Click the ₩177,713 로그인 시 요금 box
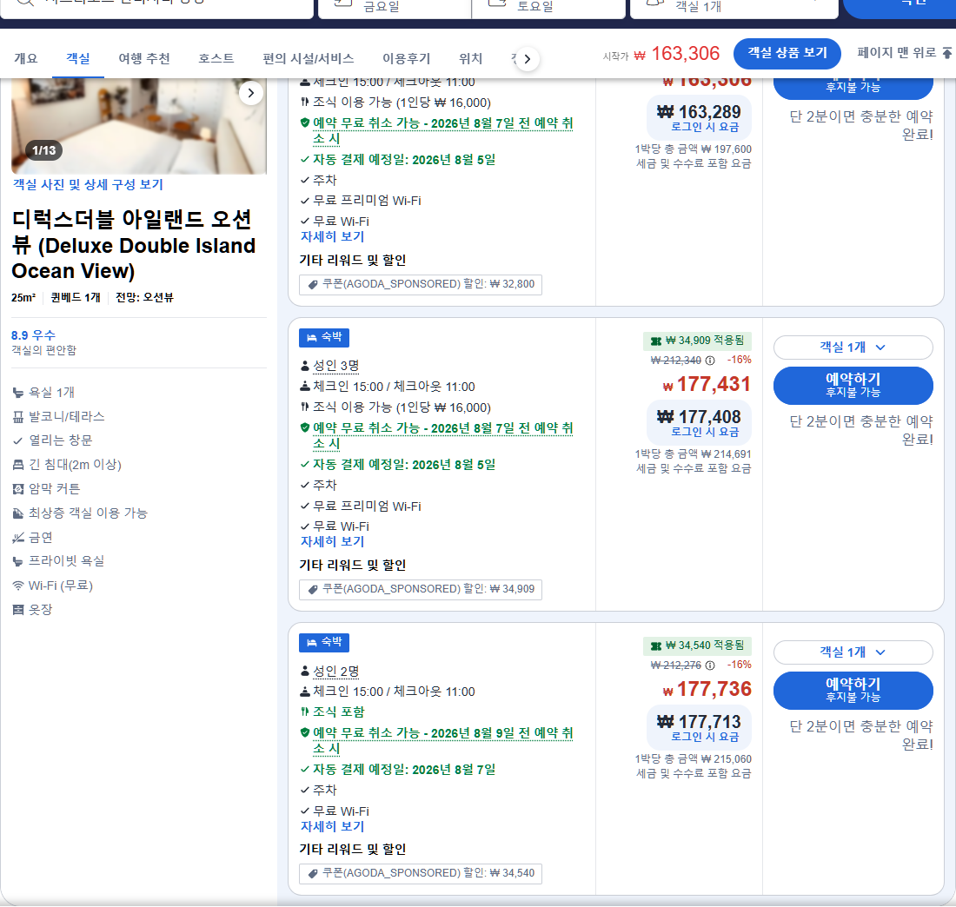 (699, 728)
